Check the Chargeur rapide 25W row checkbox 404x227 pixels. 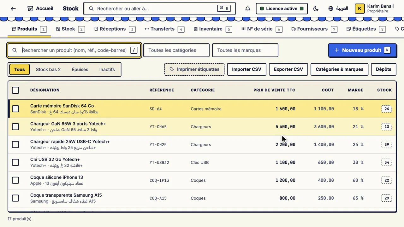15,145
